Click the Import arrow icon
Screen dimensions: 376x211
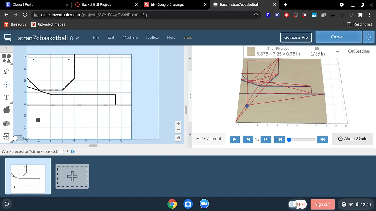pyautogui.click(x=6, y=136)
